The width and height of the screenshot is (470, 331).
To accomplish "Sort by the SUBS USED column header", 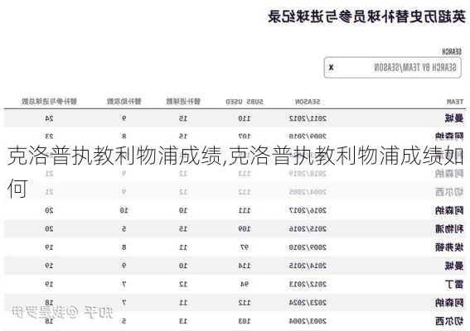I will [245, 102].
